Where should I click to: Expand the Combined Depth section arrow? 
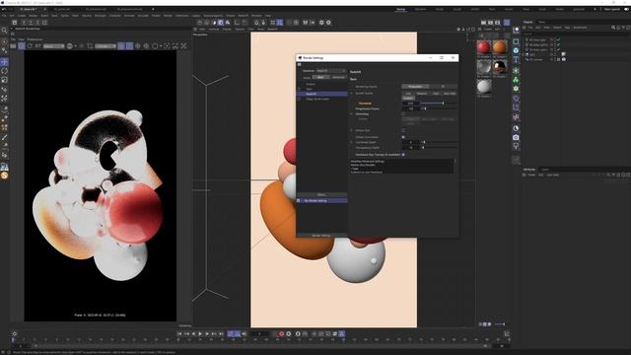[x=351, y=142]
